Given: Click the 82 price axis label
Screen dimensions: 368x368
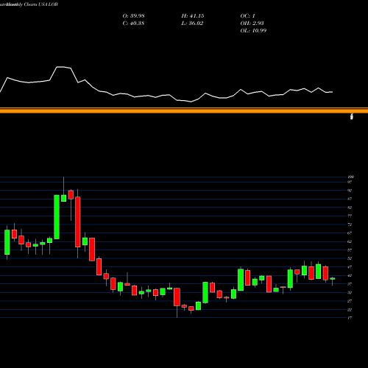Looking at the screenshot, I should pyautogui.click(x=350, y=208).
